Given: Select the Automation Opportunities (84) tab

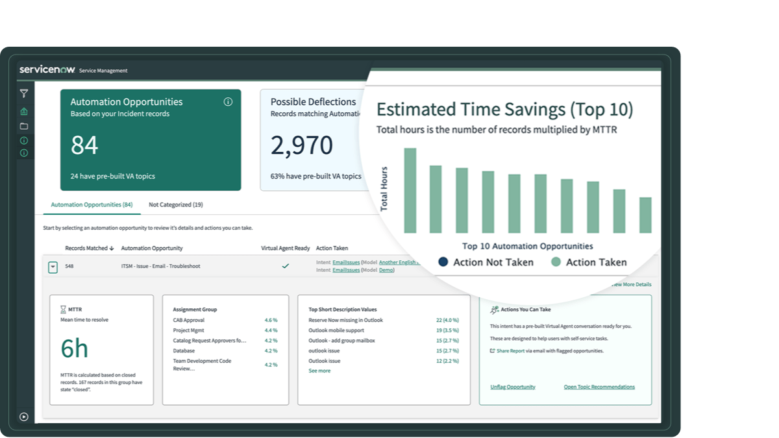Looking at the screenshot, I should (x=92, y=204).
